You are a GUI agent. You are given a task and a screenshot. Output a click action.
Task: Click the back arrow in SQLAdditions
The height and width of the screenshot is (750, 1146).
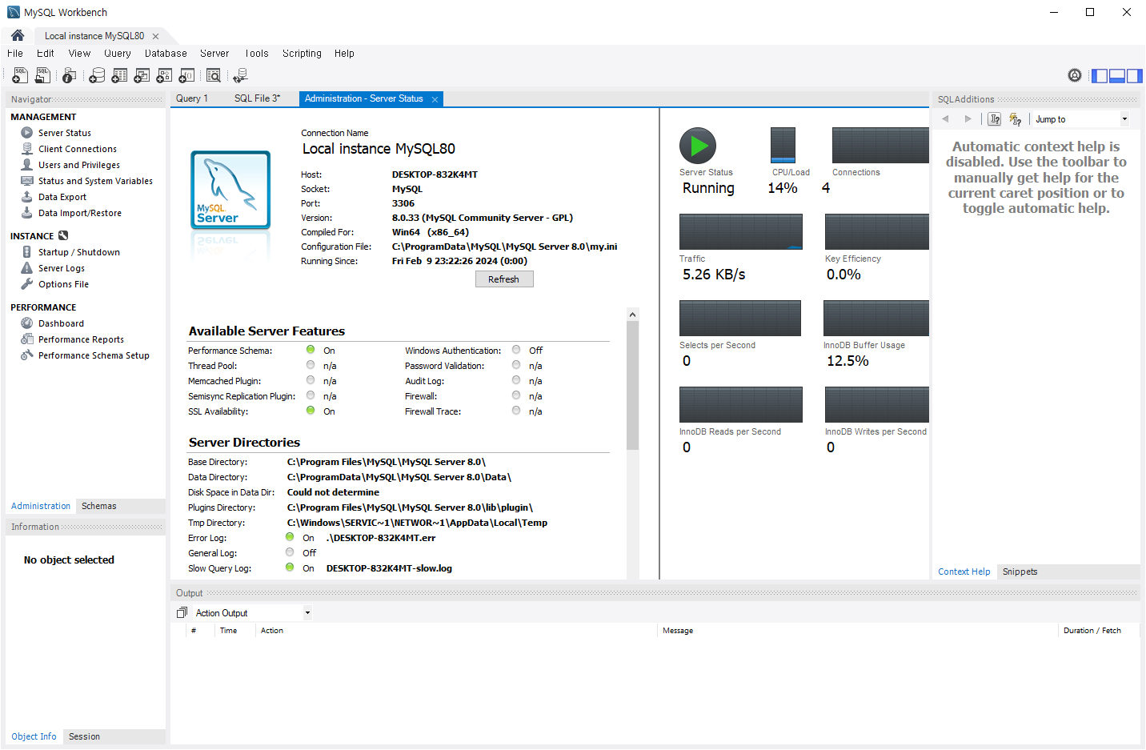point(945,119)
